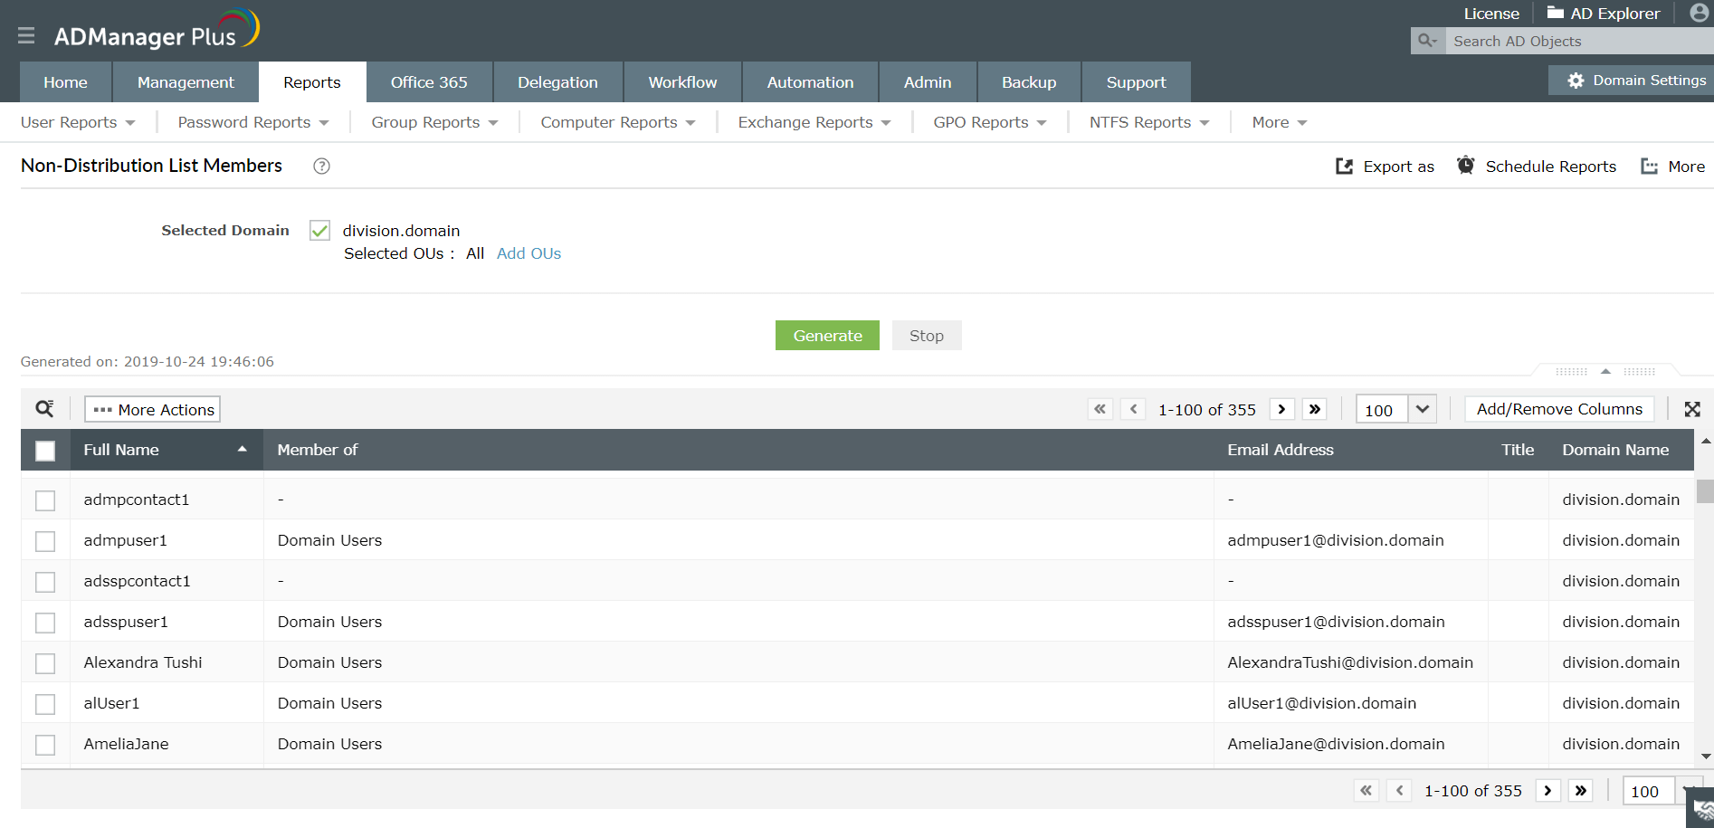Go to last page in bottom pager

(x=1581, y=790)
